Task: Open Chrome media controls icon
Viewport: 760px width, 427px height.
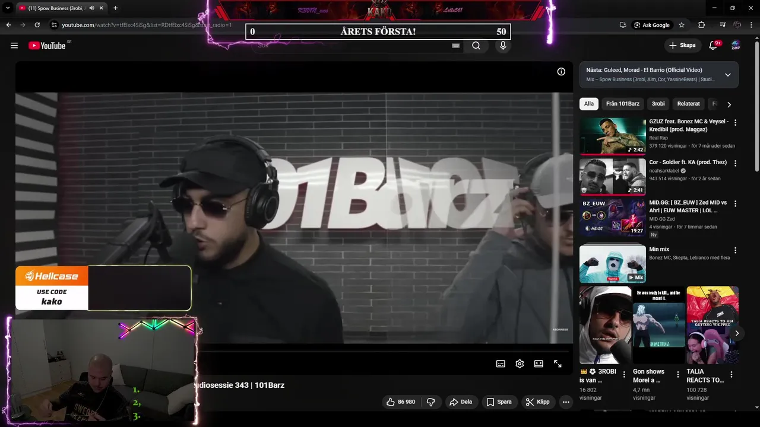Action: pos(723,25)
